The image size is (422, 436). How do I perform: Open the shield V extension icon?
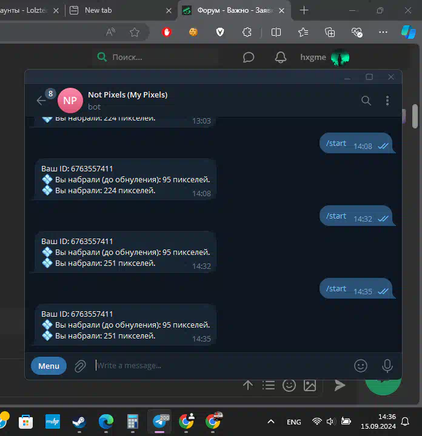(220, 32)
